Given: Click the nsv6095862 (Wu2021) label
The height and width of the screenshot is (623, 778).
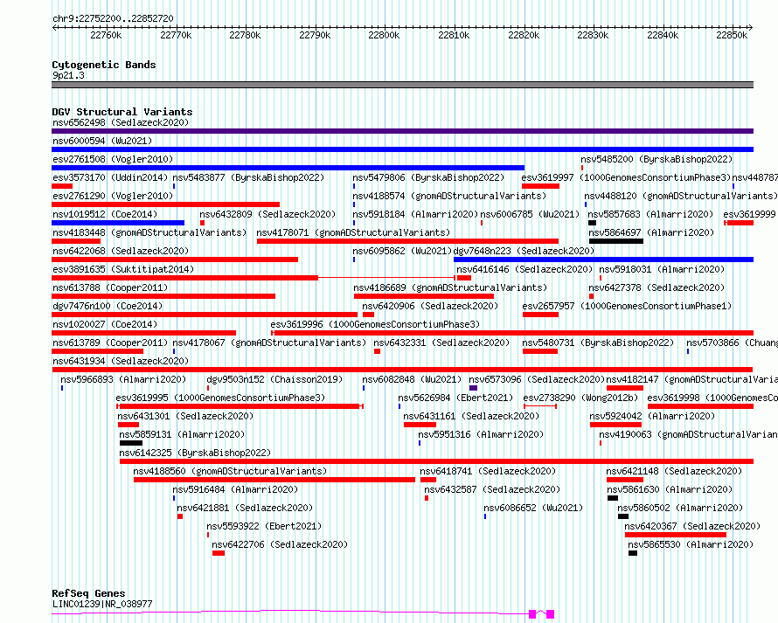Looking at the screenshot, I should pyautogui.click(x=402, y=251).
